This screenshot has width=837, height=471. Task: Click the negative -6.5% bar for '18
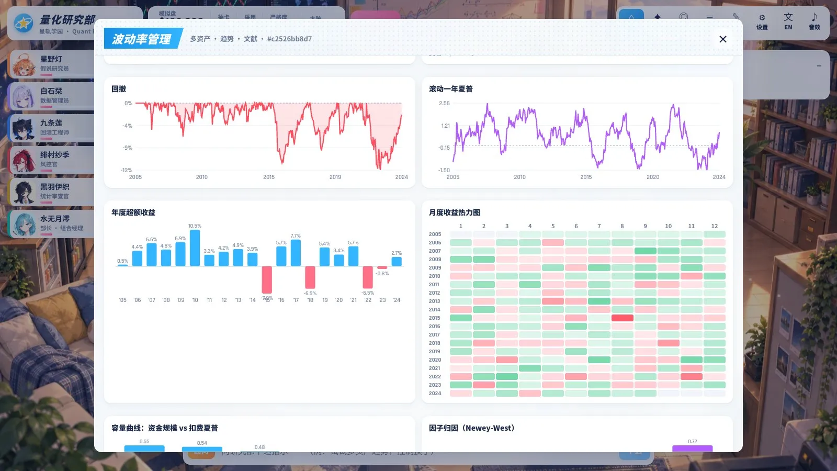[x=310, y=277]
